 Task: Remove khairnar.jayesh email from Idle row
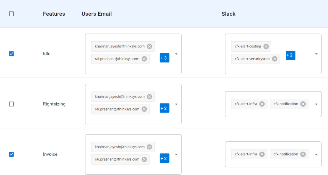coord(149,46)
